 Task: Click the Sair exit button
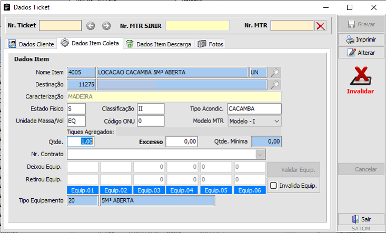tap(361, 219)
